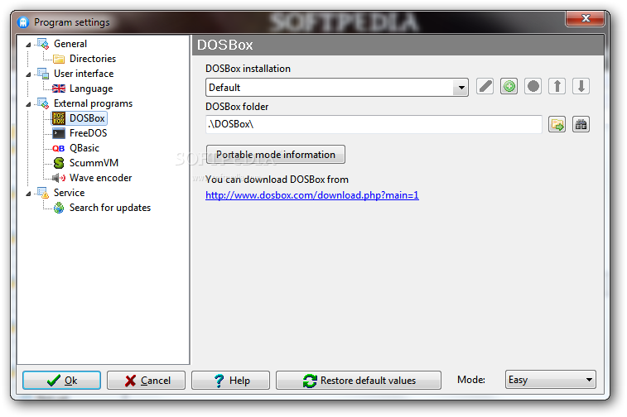Click the DOSBox logo icon in tree

[x=59, y=118]
